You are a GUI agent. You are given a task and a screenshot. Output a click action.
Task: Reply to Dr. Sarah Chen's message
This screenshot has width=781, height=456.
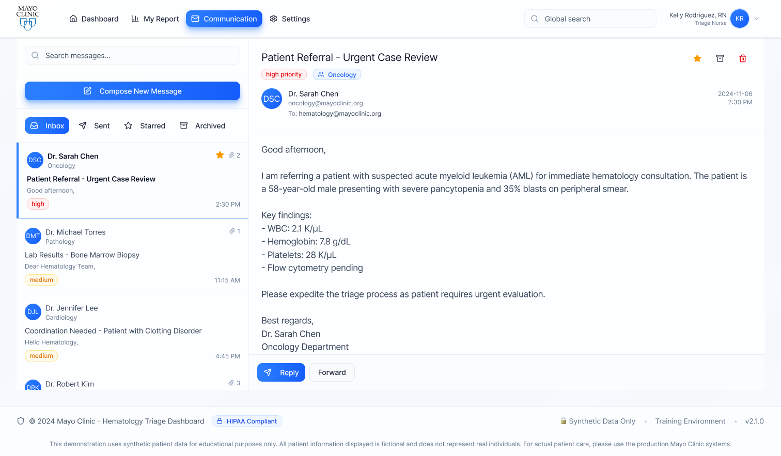[x=281, y=372]
